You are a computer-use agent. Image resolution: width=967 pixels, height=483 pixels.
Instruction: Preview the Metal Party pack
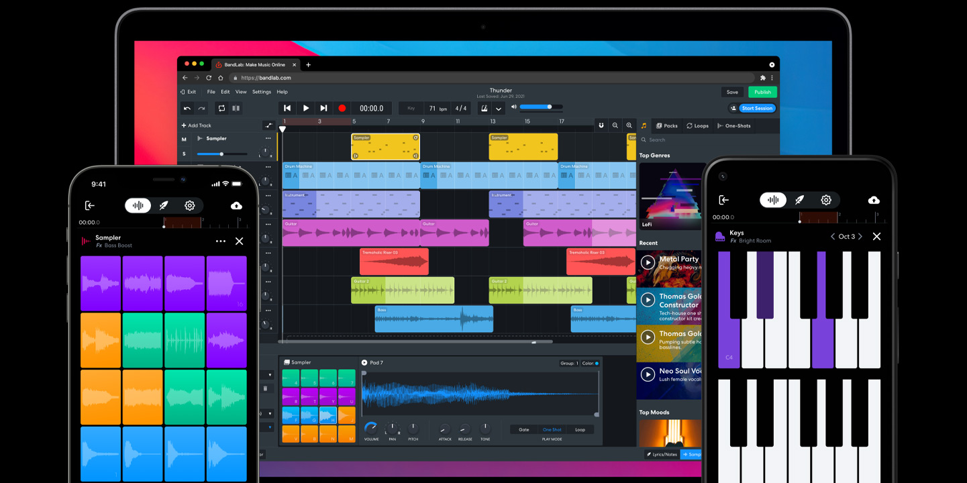[648, 262]
